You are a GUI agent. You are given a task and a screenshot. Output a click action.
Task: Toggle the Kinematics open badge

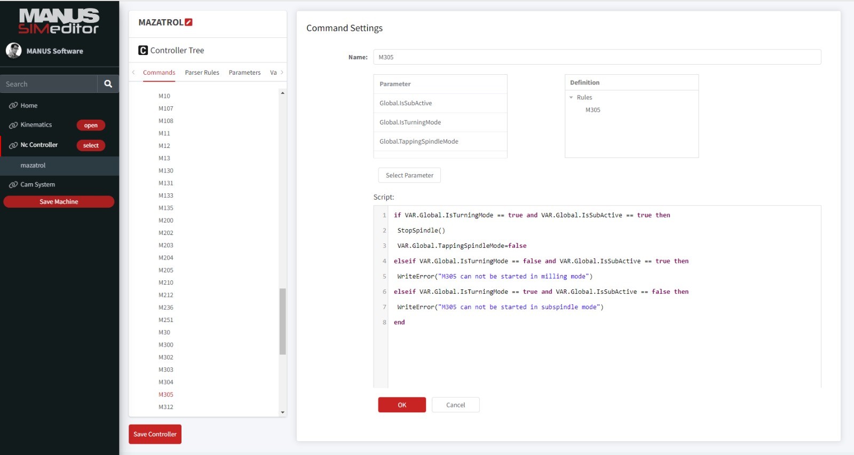(x=91, y=125)
